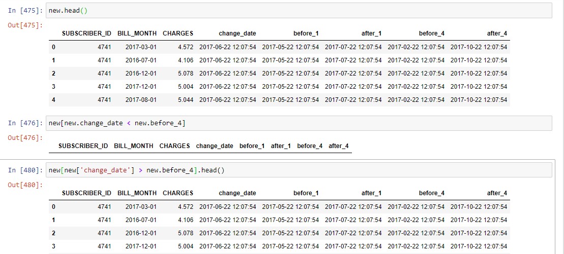This screenshot has height=254, width=564.
Task: Click change_date value in row 0 of Out[475]
Action: [x=228, y=47]
